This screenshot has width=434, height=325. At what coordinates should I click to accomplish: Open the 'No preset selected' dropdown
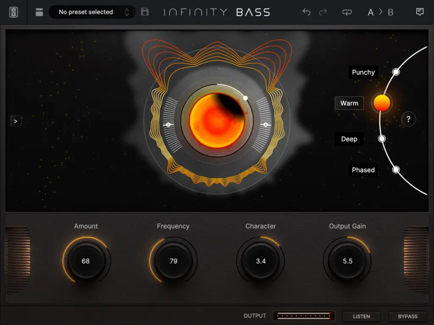(x=92, y=12)
